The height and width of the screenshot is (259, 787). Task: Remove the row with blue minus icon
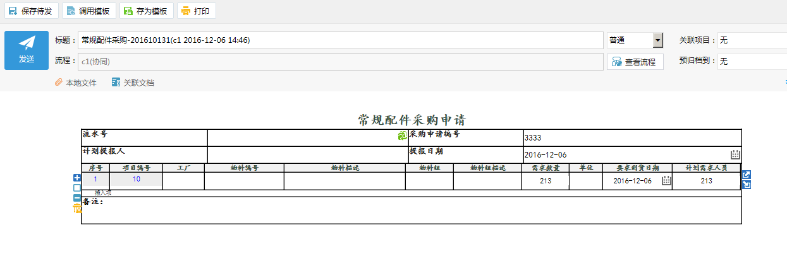click(77, 198)
